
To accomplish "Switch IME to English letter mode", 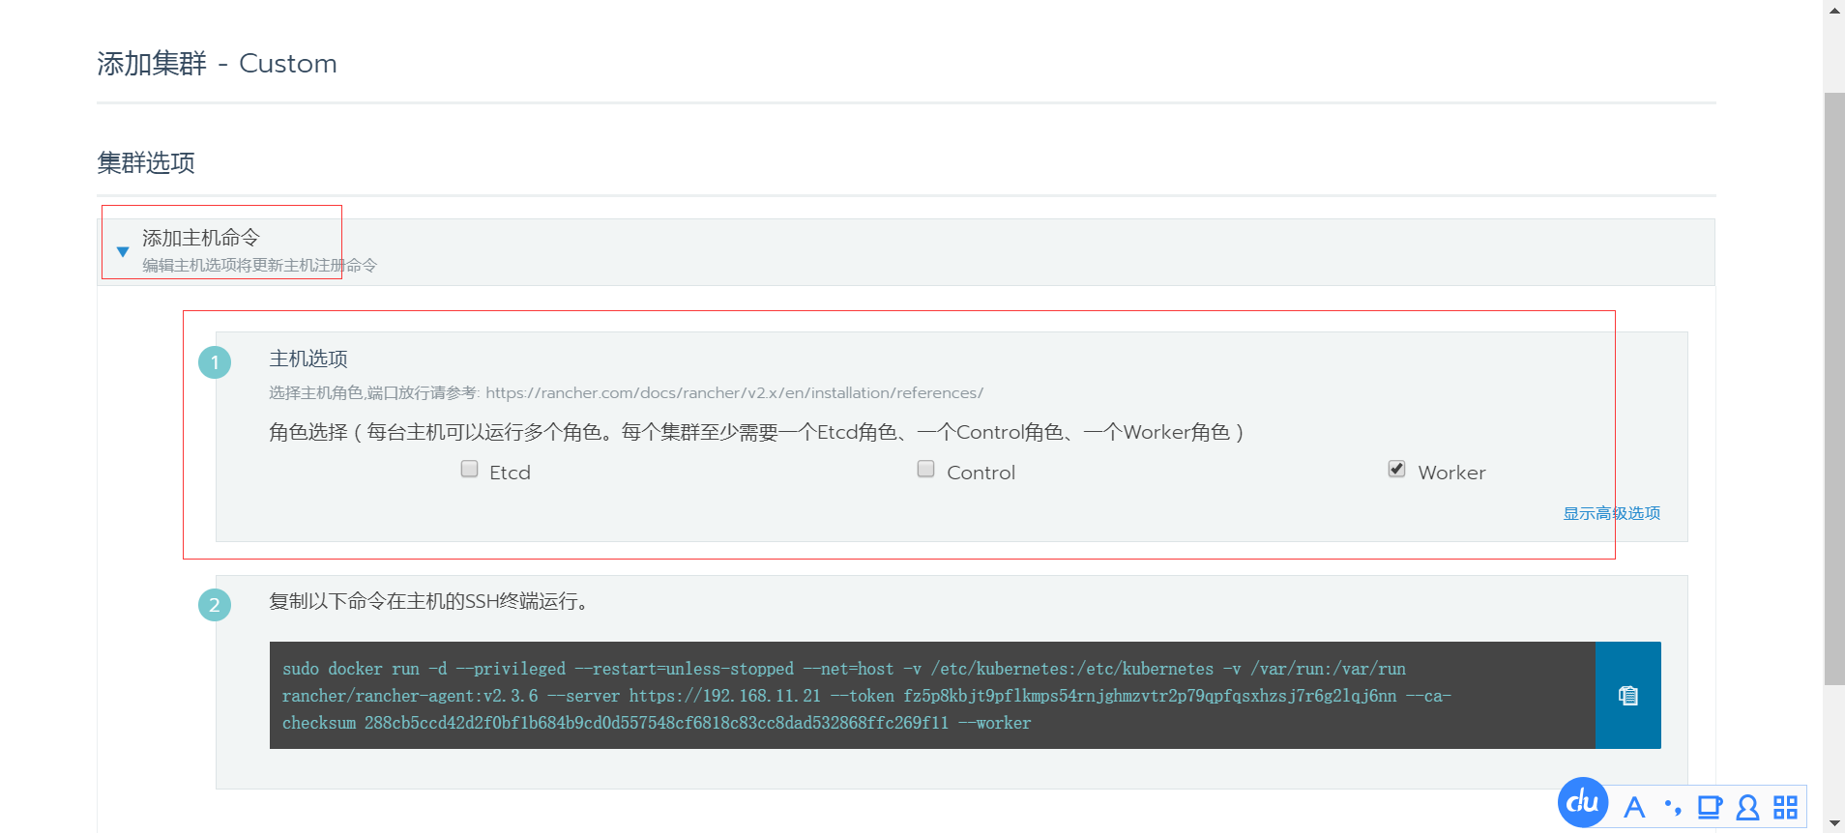I will coord(1634,807).
